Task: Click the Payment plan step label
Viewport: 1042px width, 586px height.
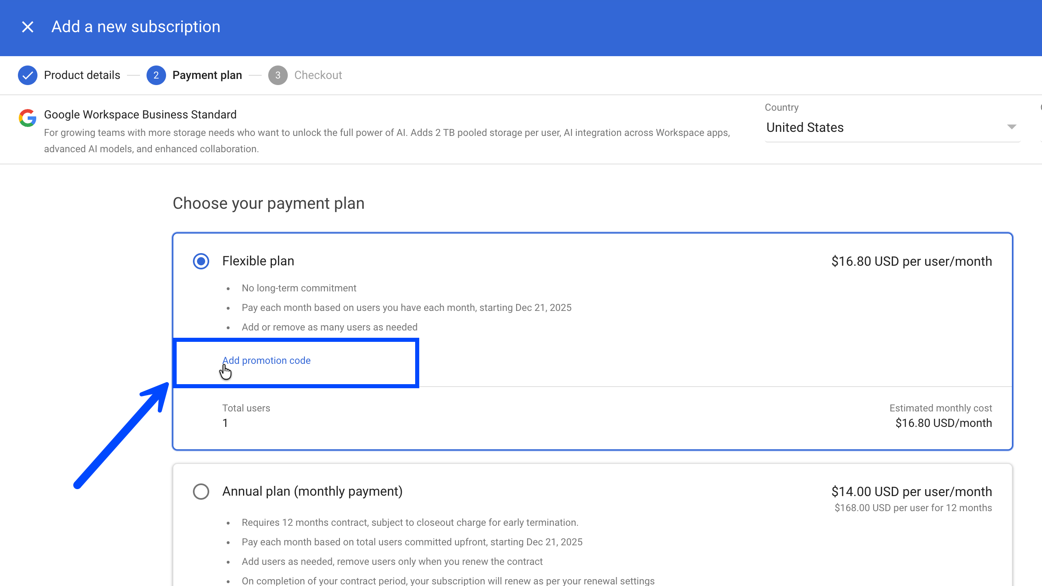Action: (x=207, y=75)
